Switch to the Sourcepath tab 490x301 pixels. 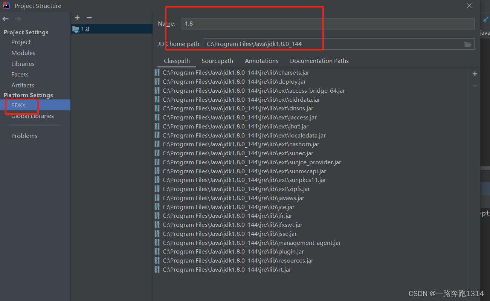[x=217, y=61]
